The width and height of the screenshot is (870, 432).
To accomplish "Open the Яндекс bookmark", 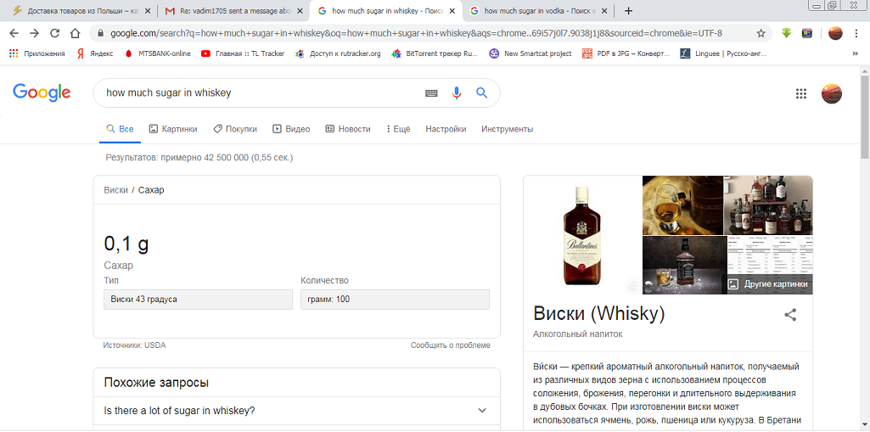I will click(x=95, y=53).
